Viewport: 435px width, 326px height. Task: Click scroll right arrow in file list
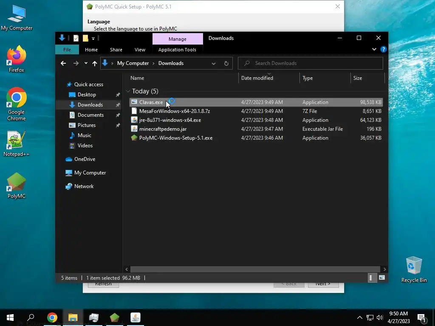click(x=384, y=269)
